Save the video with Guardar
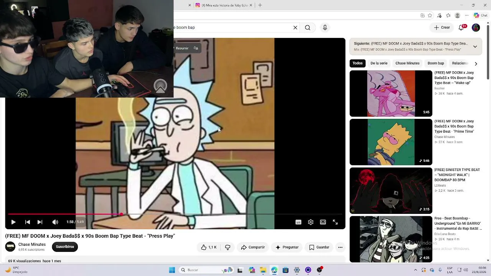The image size is (491, 276). (x=319, y=247)
